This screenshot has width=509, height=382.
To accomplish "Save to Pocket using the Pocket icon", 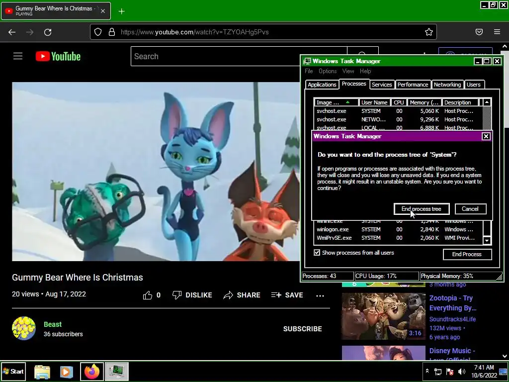I will point(479,32).
